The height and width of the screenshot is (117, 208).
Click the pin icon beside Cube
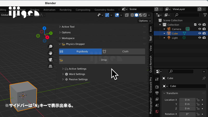[x=204, y=78]
